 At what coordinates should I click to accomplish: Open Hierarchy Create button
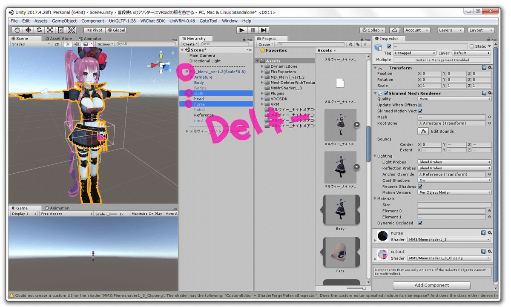point(190,44)
